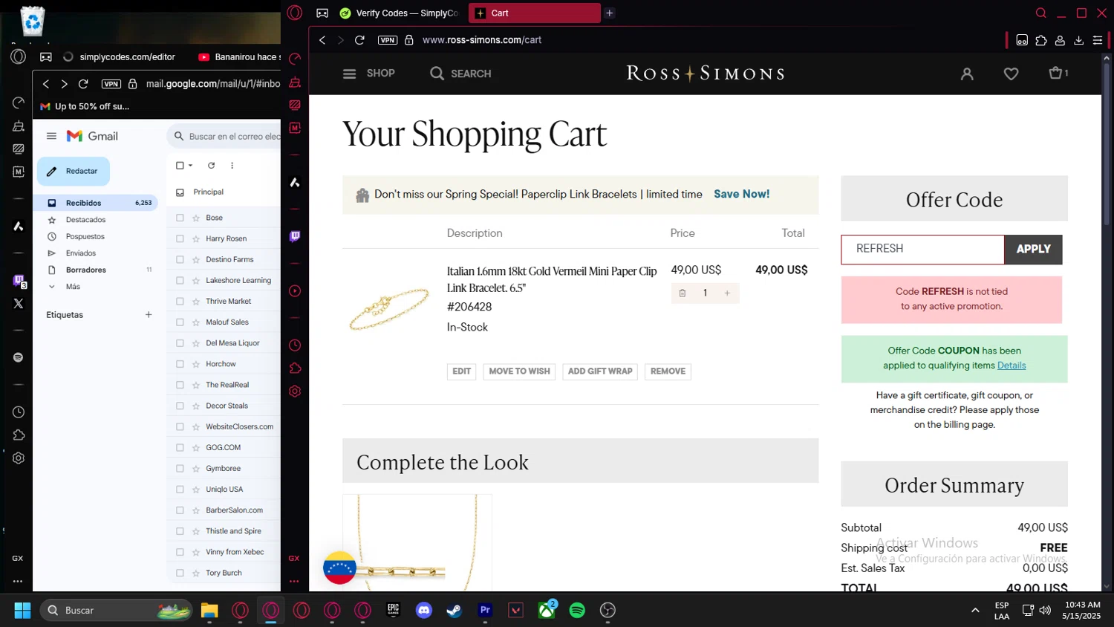Image resolution: width=1114 pixels, height=627 pixels.
Task: Open Settings gear in right Opera sidebar
Action: tap(295, 392)
